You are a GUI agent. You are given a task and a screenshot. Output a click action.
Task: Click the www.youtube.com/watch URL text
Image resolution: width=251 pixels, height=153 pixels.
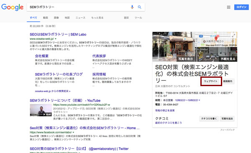[82, 105]
